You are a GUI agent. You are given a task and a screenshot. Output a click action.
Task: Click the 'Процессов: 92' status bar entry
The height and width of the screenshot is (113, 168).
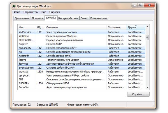tap(22, 105)
